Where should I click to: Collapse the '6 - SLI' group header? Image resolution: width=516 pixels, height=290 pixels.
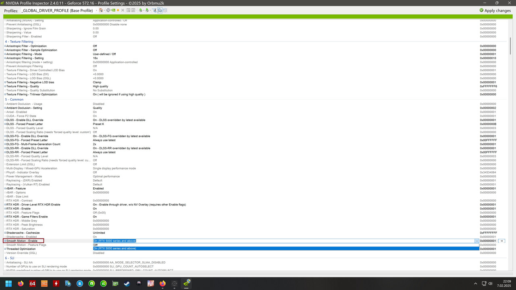[9, 258]
